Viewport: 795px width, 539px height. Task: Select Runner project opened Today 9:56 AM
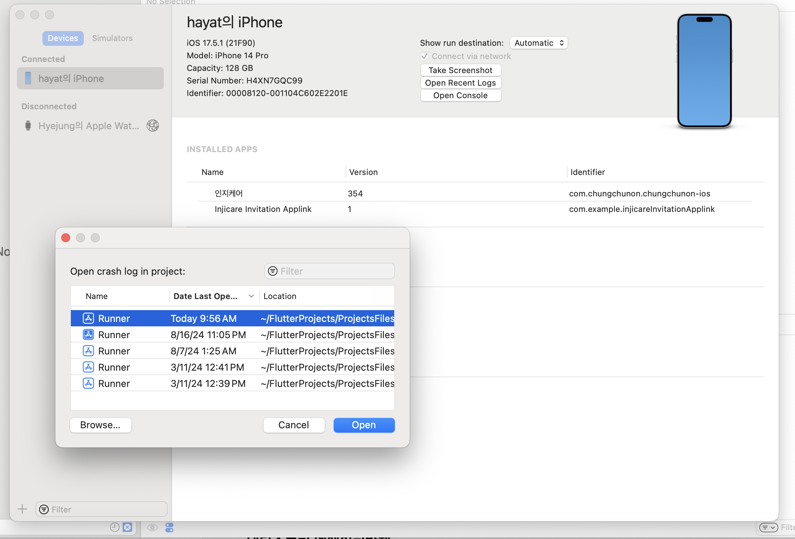[x=233, y=318]
